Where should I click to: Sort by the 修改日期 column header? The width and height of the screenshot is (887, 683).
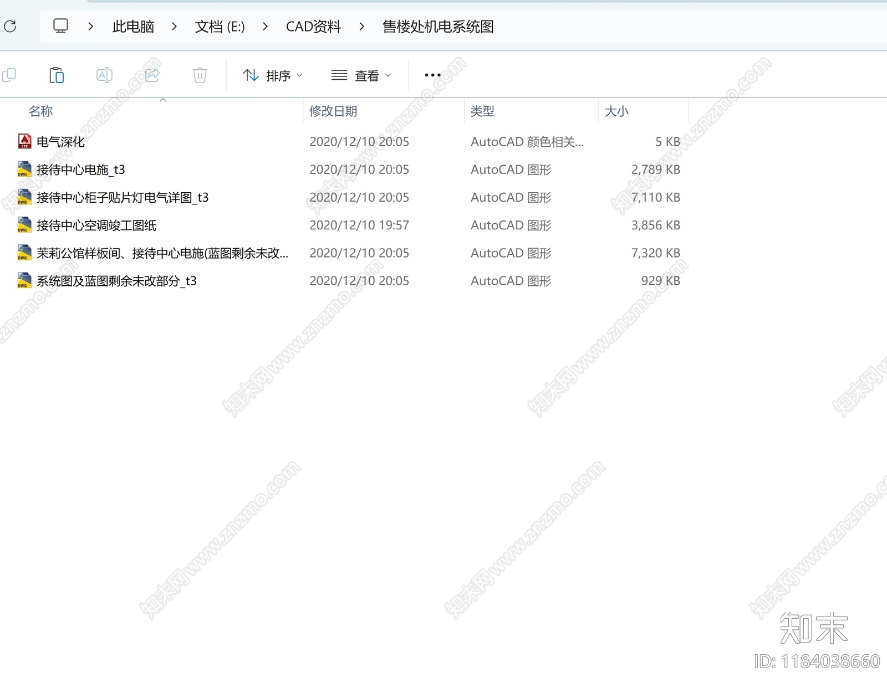(333, 111)
